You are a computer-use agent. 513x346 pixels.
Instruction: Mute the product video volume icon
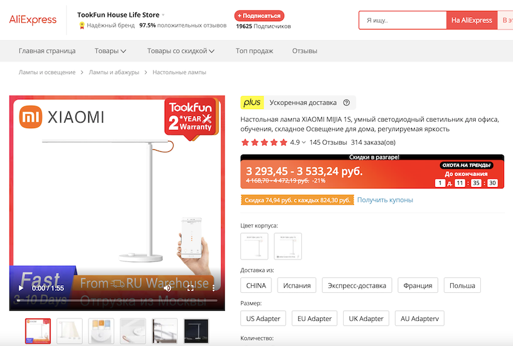167,288
